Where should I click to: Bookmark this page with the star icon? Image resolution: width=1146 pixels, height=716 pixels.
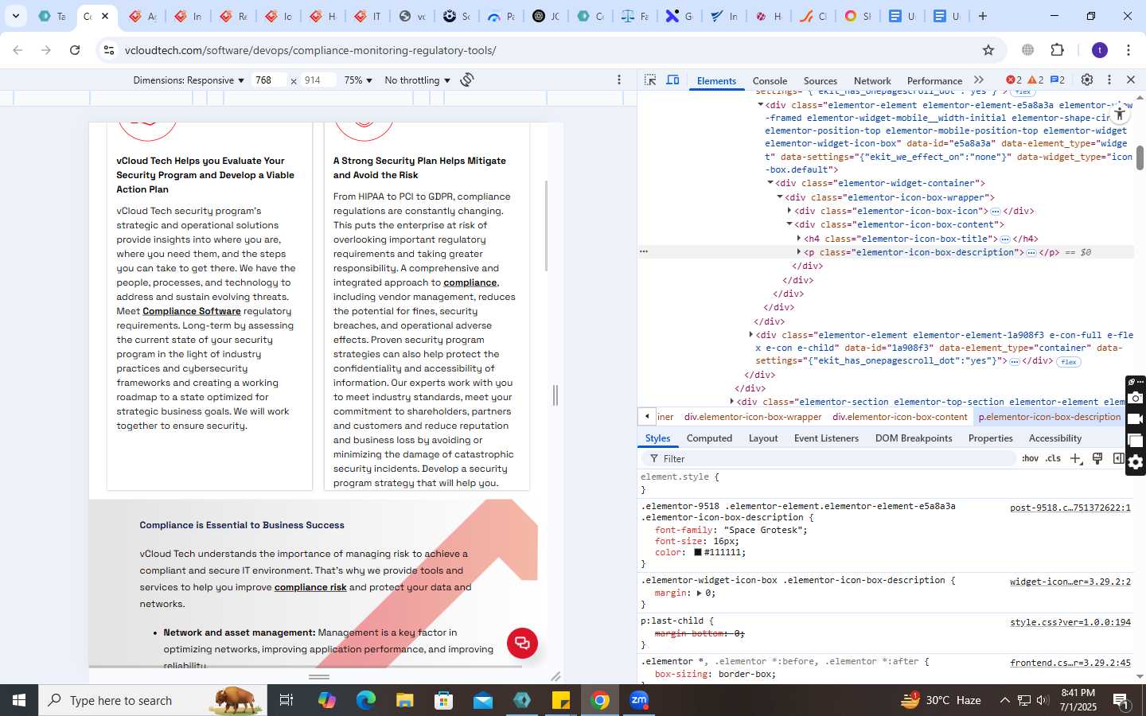(988, 50)
